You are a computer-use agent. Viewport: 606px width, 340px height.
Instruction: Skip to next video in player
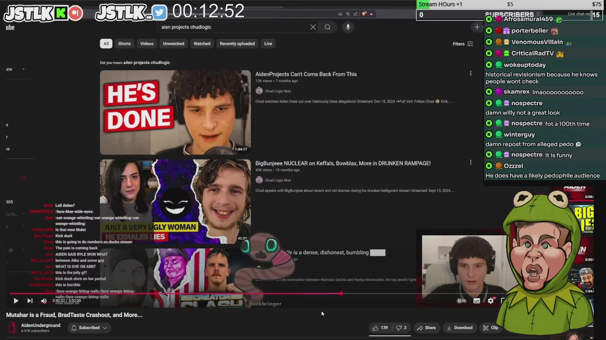click(x=30, y=300)
